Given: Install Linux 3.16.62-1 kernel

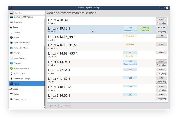Looking at the screenshot, I should [161, 95].
